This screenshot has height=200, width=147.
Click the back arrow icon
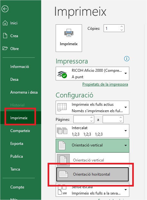(5, 9)
